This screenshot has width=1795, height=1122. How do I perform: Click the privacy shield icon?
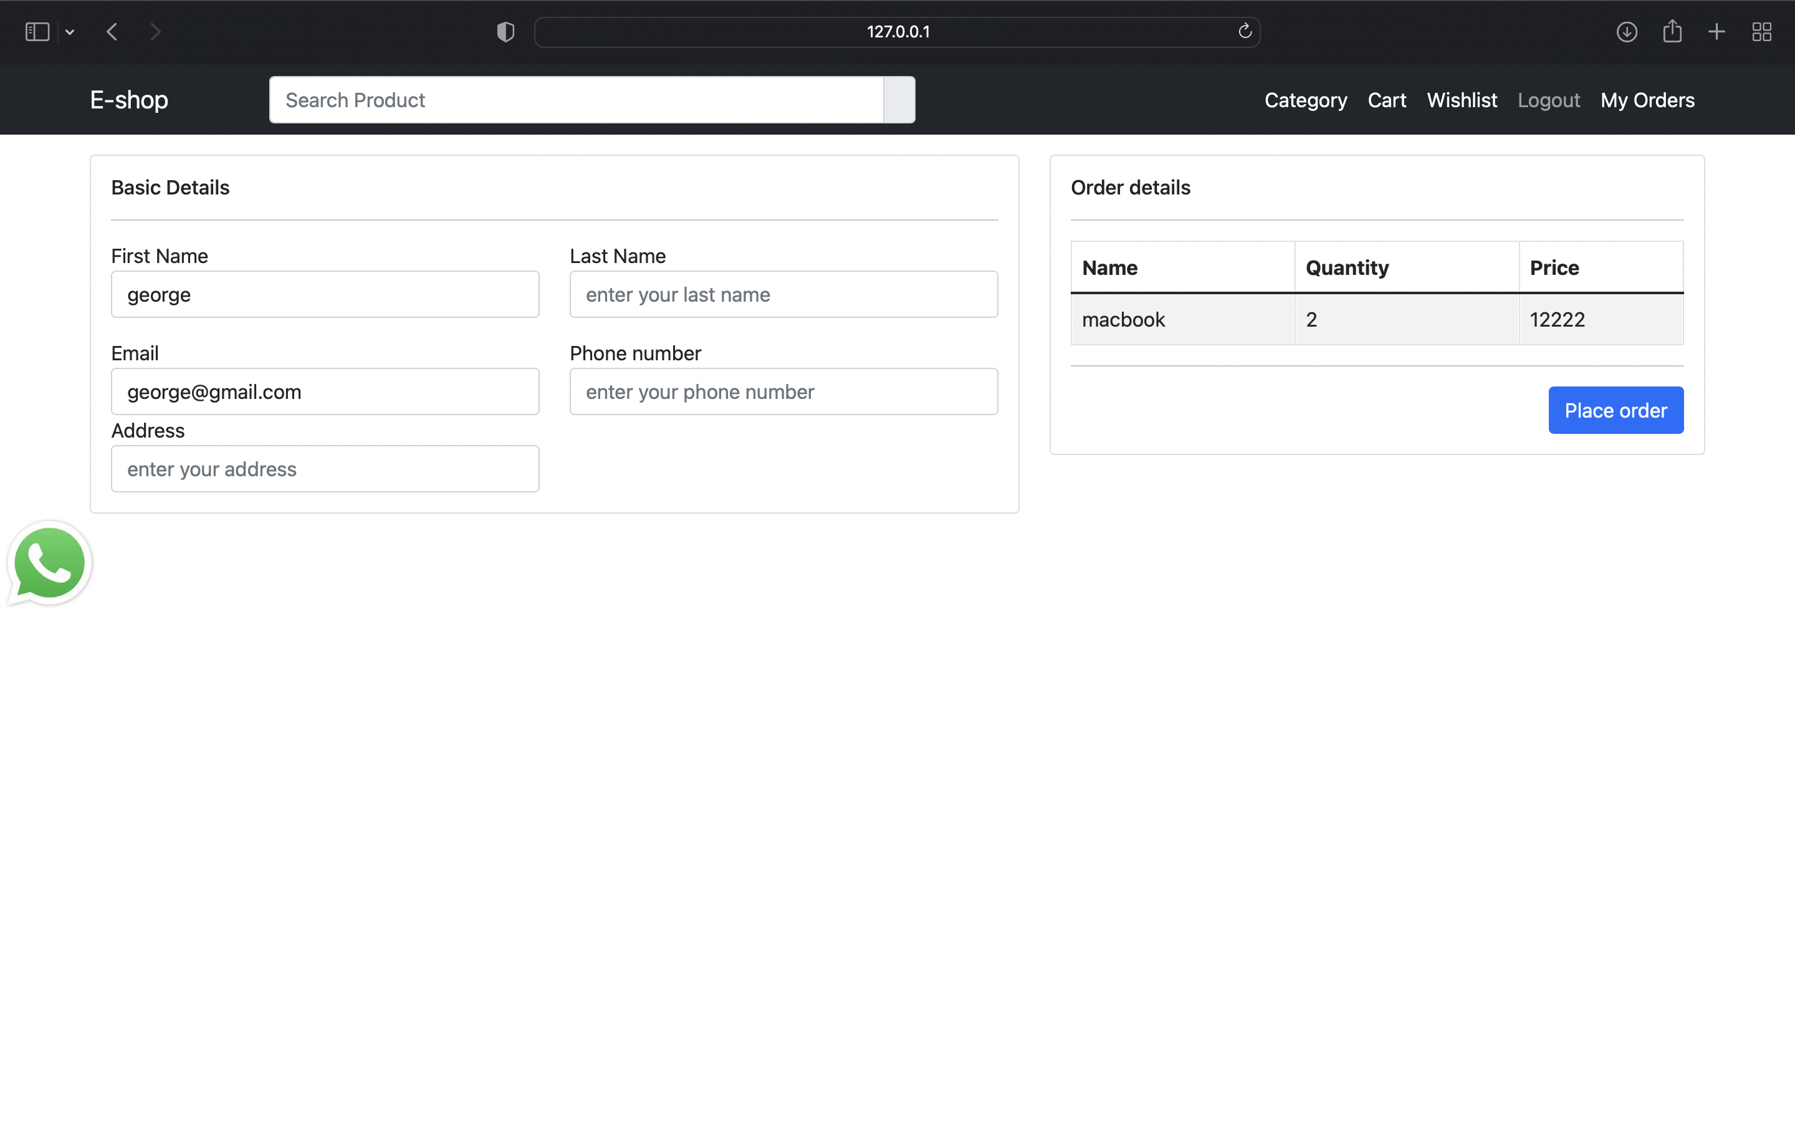coord(505,32)
